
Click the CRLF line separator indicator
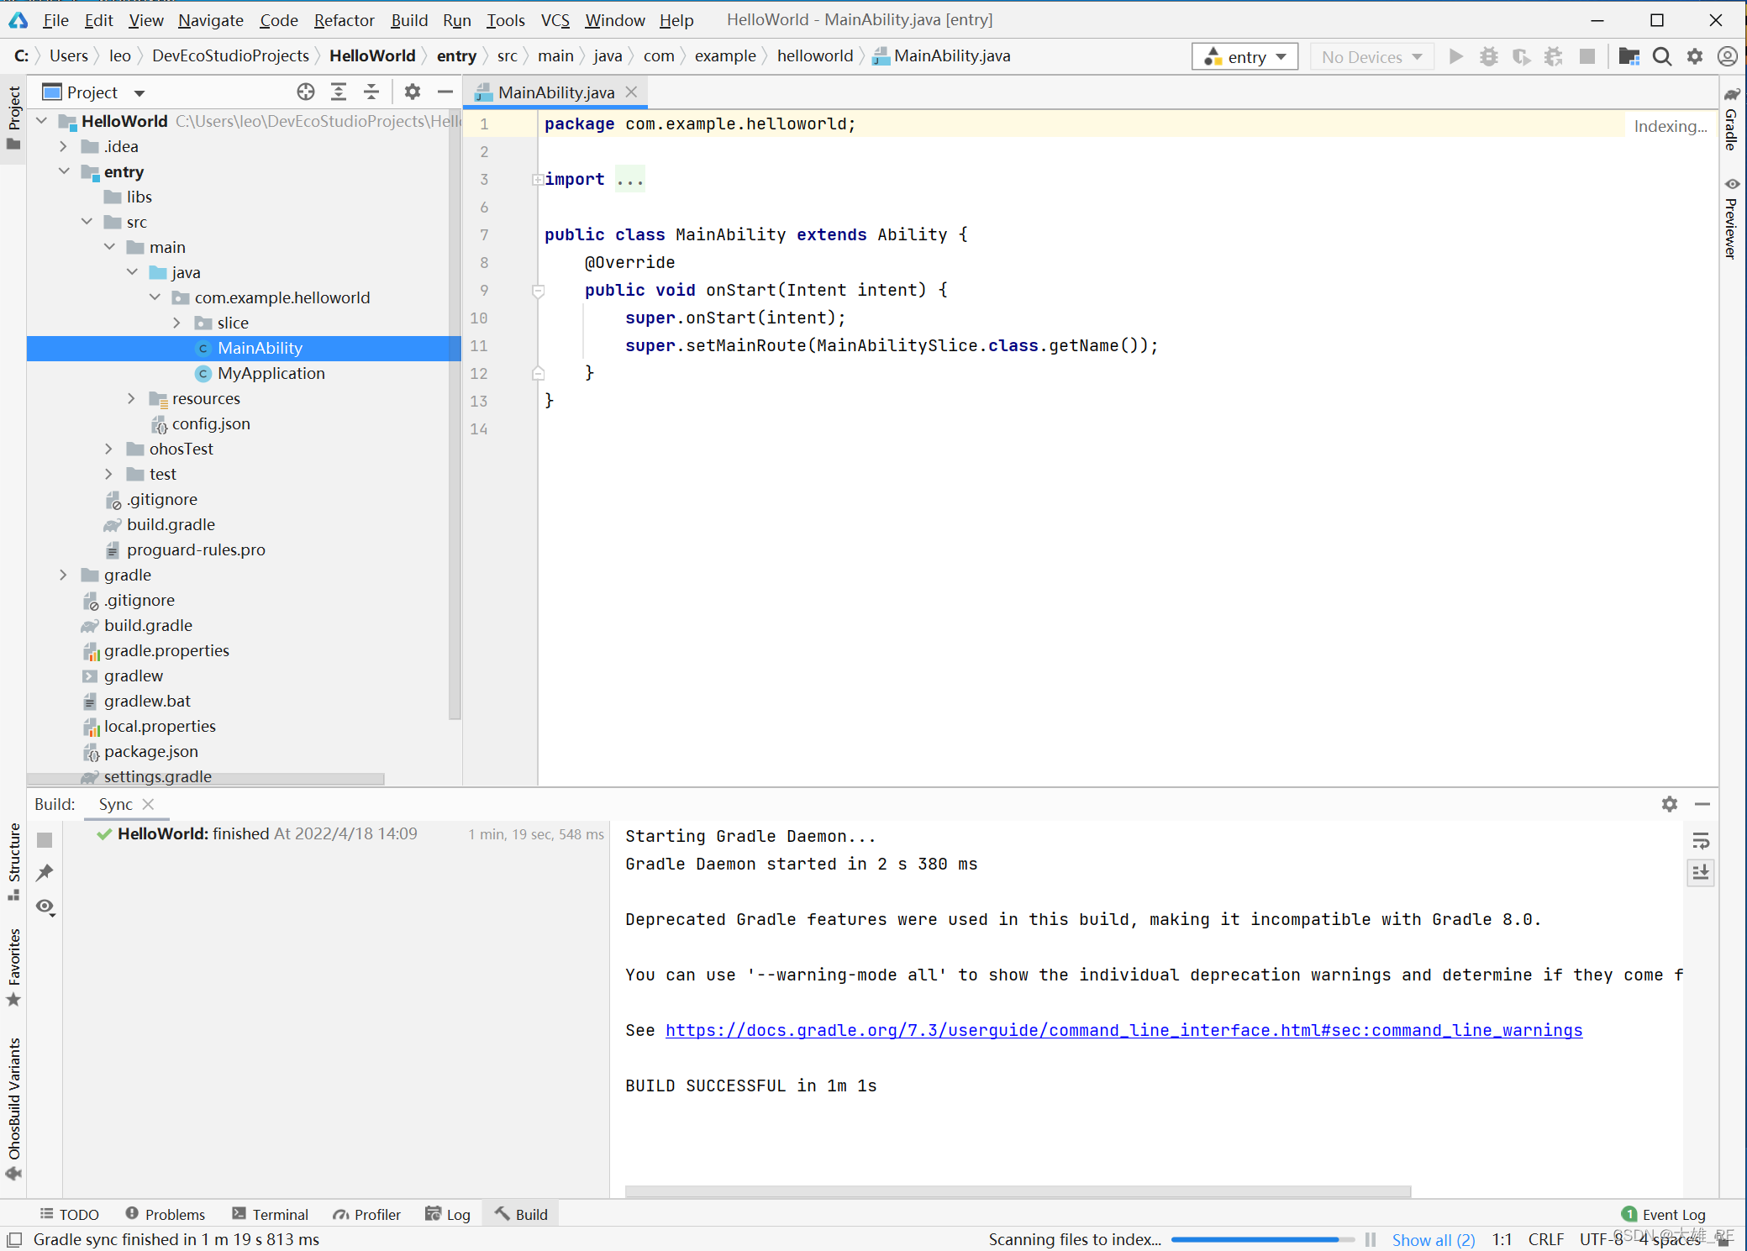(x=1546, y=1239)
